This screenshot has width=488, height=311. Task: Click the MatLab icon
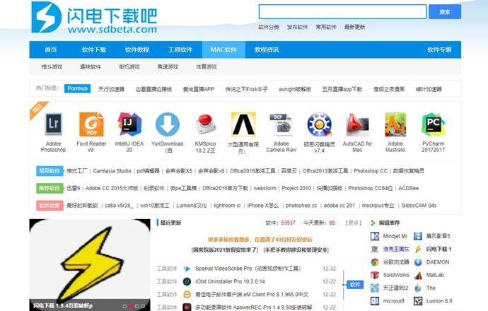point(418,275)
